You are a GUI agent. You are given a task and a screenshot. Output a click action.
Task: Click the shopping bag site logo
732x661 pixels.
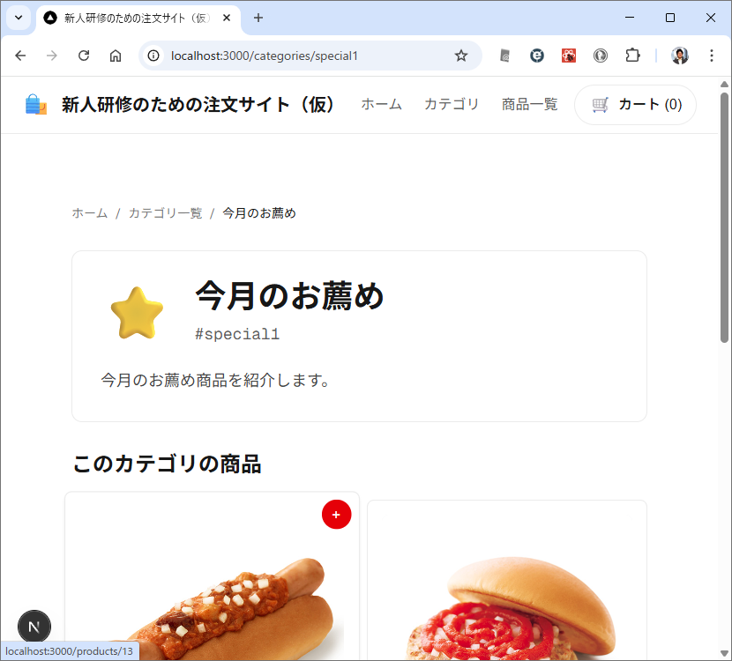click(x=36, y=105)
